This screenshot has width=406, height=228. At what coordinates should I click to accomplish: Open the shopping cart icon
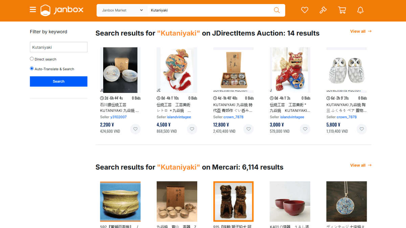[x=342, y=10]
